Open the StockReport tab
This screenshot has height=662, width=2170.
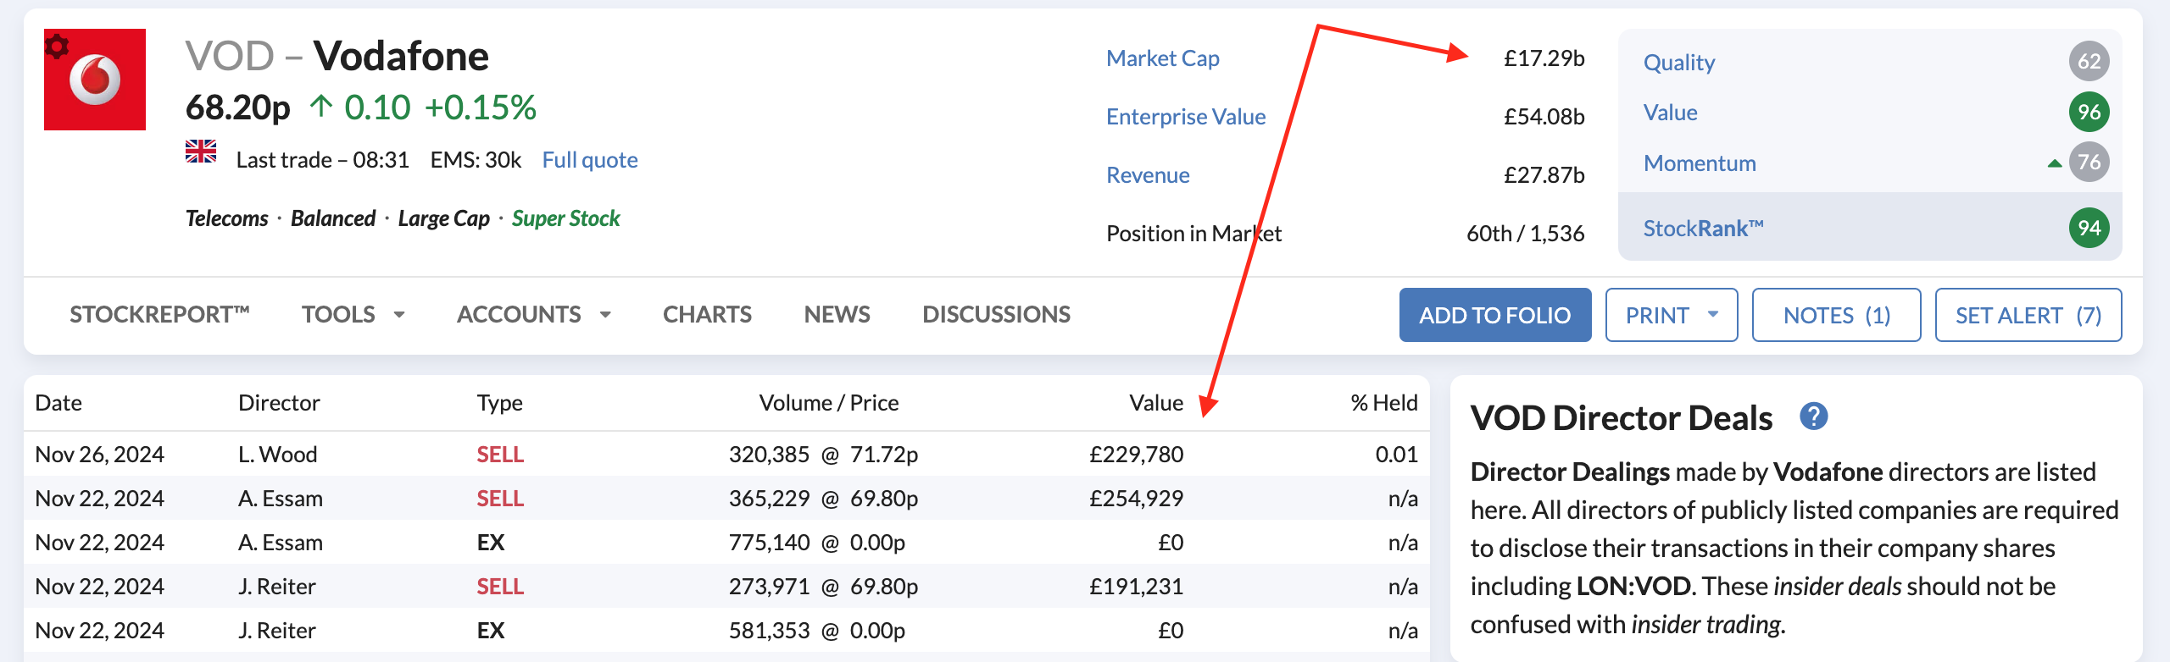tap(159, 315)
